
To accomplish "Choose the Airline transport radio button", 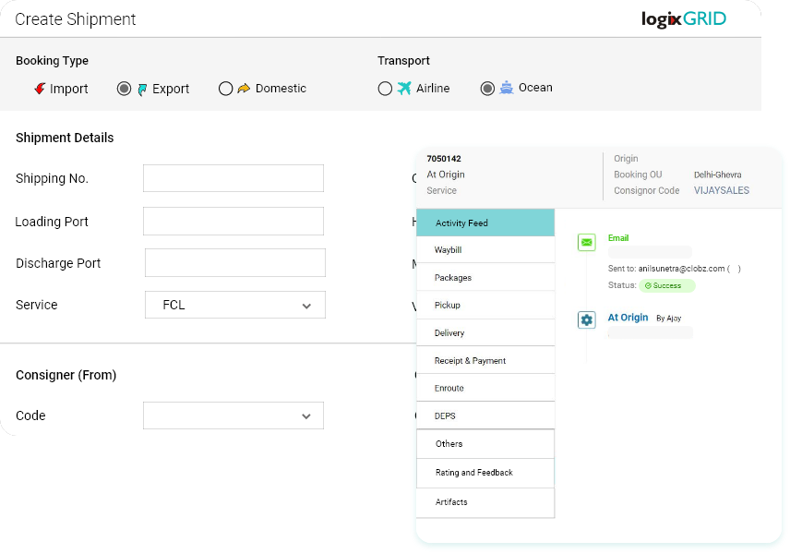I will [385, 88].
